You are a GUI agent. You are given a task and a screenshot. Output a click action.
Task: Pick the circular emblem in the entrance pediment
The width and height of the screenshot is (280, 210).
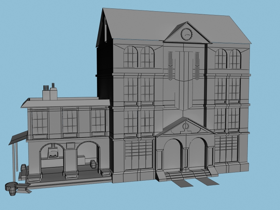tap(186, 126)
